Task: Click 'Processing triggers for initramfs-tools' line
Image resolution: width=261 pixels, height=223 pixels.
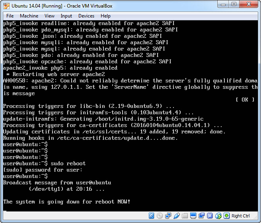Action: coord(98,112)
